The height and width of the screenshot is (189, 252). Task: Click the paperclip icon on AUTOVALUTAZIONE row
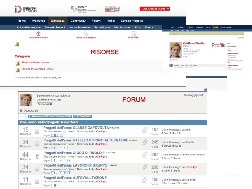(145, 180)
